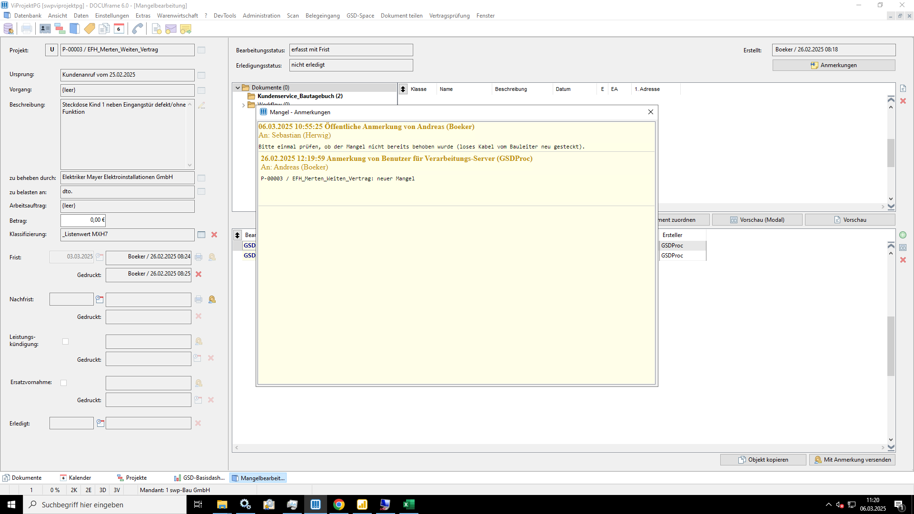Select Kundenservice_Bautagebuch (2) folder
The width and height of the screenshot is (914, 514).
(x=300, y=96)
